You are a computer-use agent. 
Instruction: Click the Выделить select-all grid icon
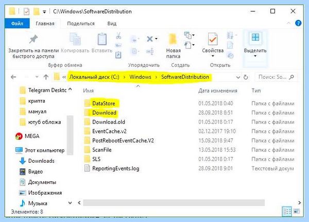[255, 37]
